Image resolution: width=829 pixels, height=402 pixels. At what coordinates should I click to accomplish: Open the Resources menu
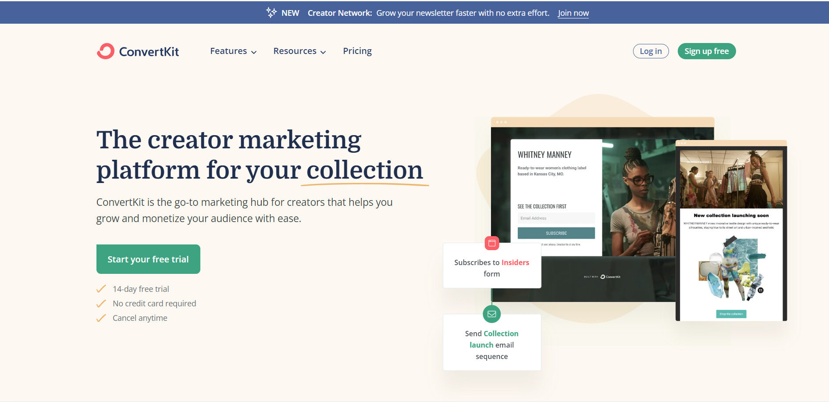(x=295, y=51)
